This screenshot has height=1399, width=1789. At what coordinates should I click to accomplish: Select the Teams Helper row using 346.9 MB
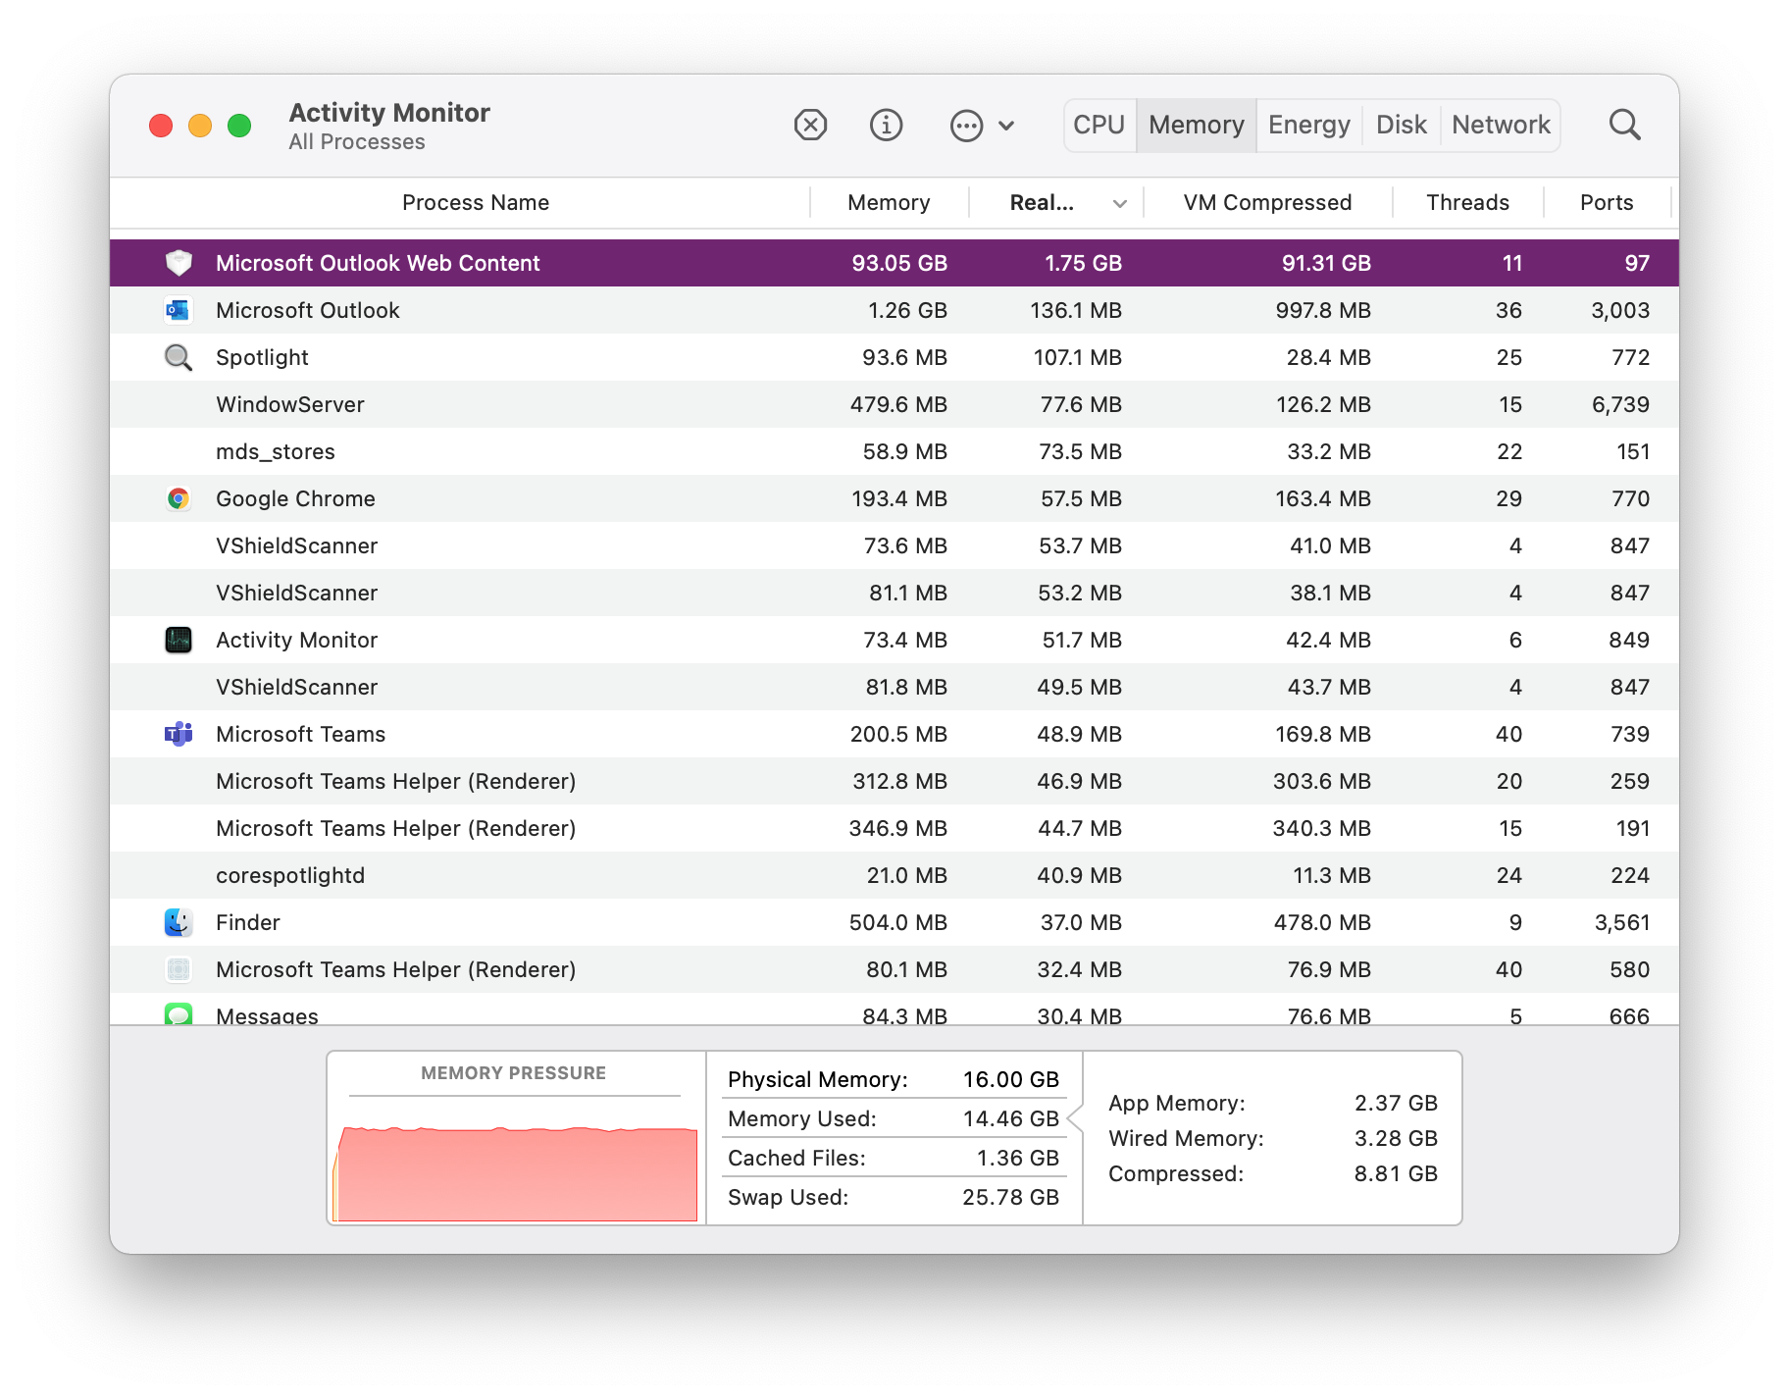[894, 828]
